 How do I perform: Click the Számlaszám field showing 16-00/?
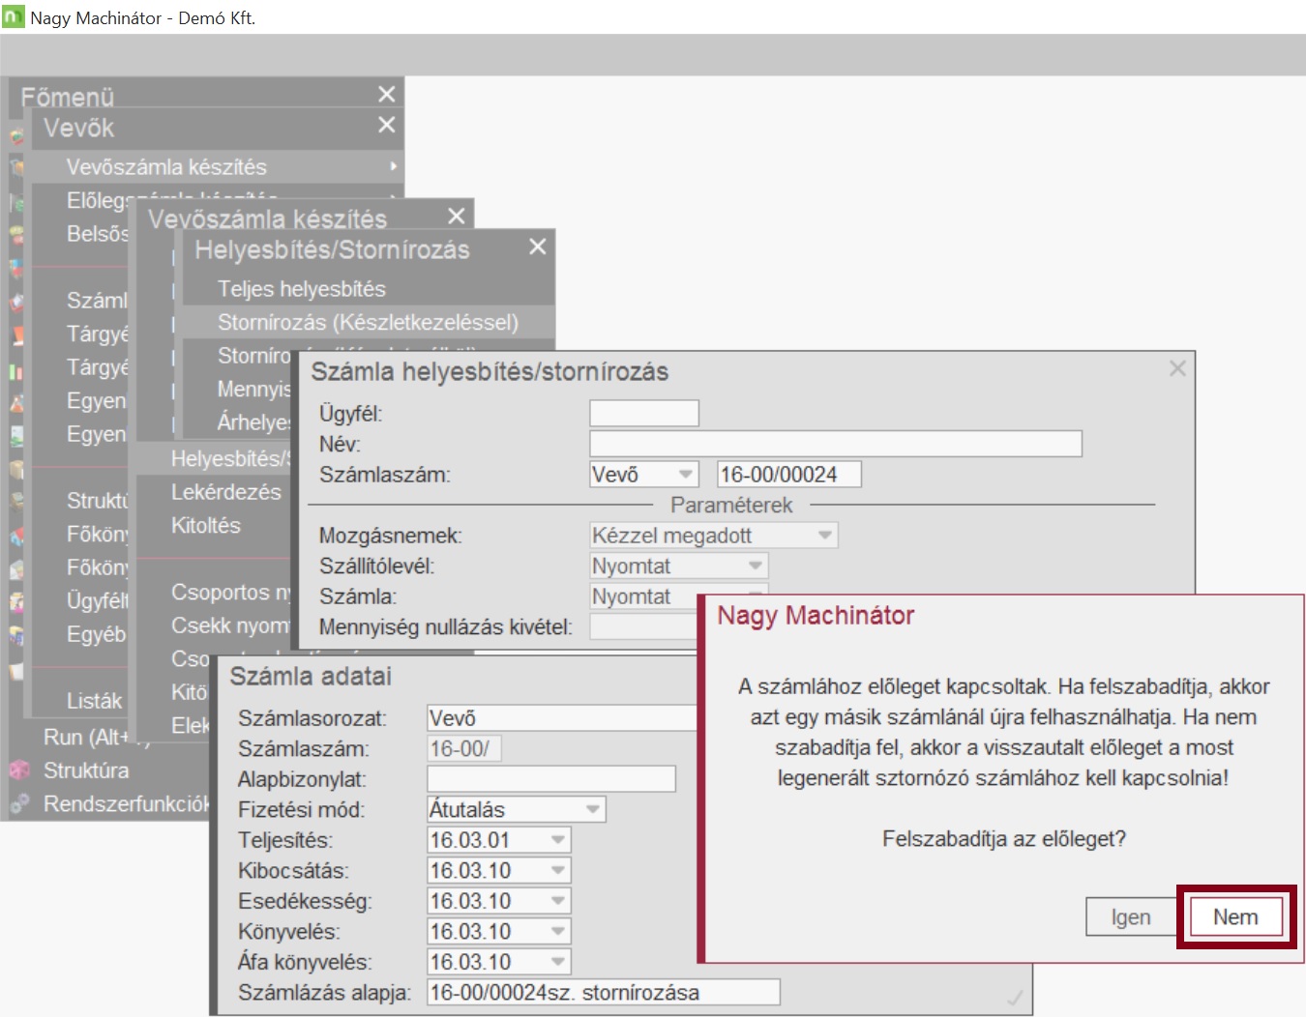pos(464,748)
